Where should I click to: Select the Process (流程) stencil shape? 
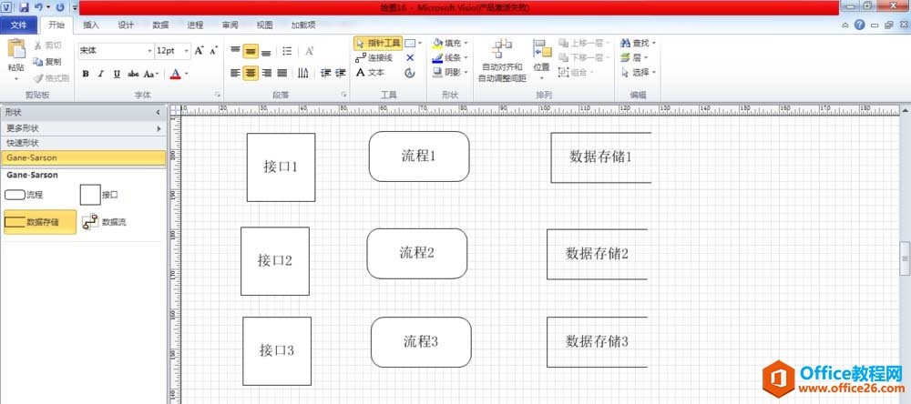click(24, 195)
